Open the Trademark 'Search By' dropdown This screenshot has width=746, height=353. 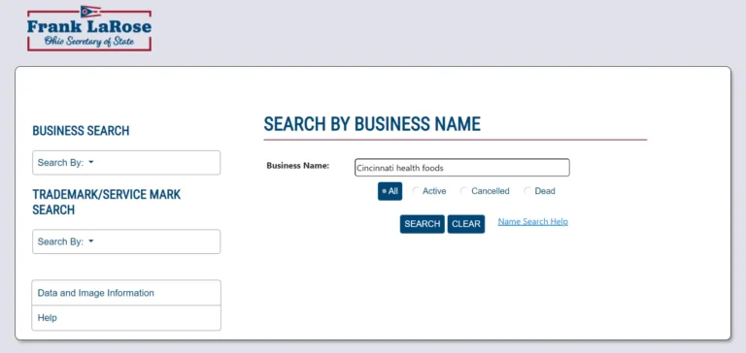click(x=126, y=241)
